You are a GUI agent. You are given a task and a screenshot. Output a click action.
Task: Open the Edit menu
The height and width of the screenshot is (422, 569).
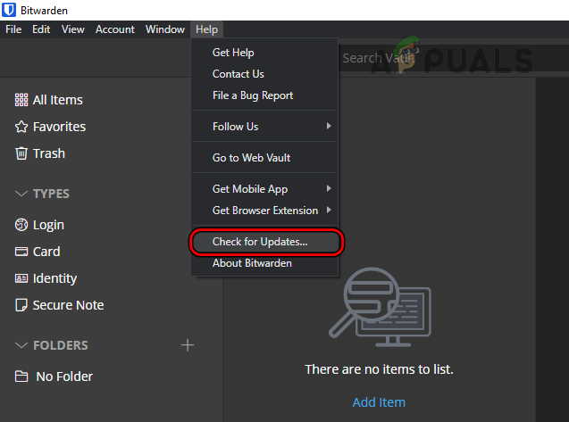(41, 29)
